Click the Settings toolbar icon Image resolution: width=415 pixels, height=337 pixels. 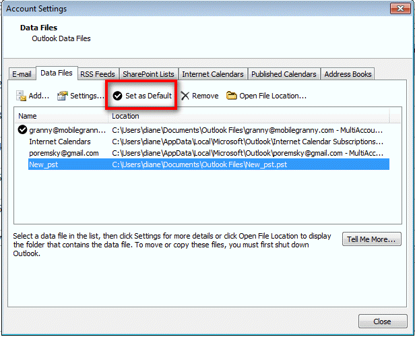(63, 96)
